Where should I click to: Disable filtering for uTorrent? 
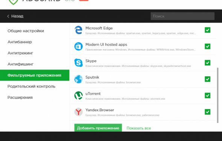coord(207,96)
